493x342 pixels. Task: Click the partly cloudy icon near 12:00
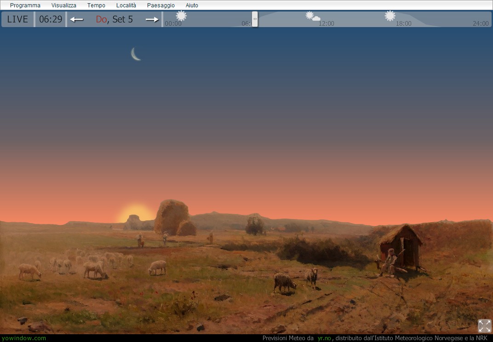[x=313, y=16]
